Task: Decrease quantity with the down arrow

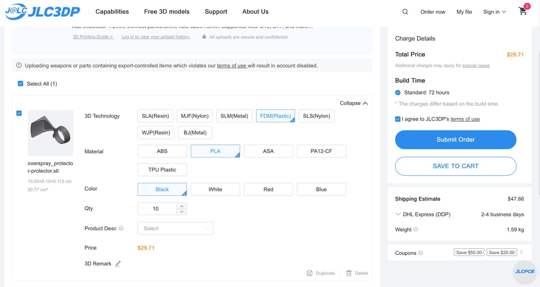Action: [x=182, y=211]
